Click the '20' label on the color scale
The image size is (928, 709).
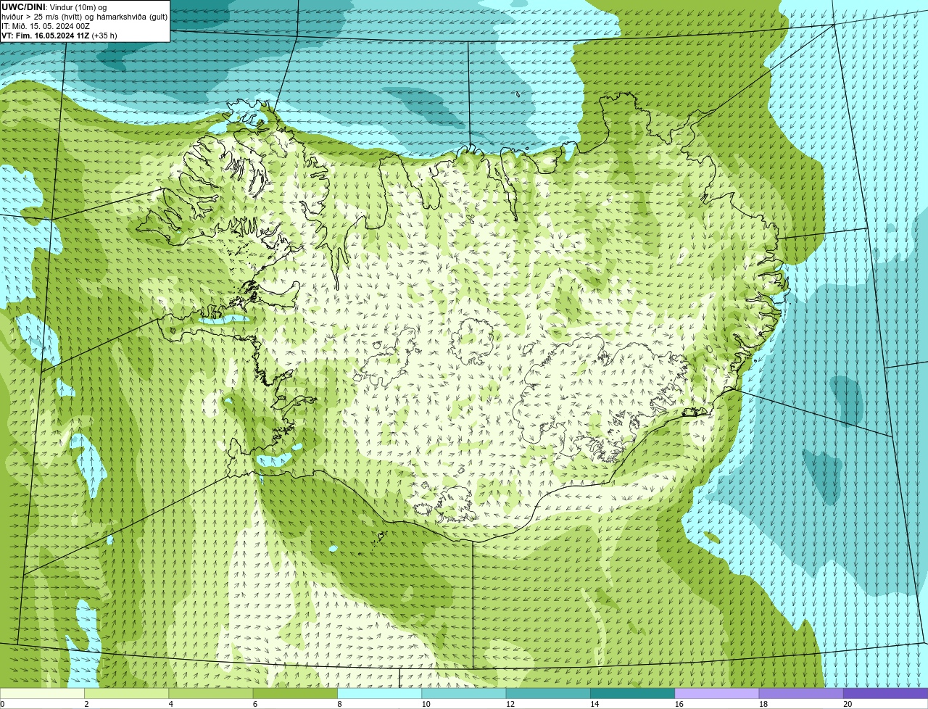[848, 704]
